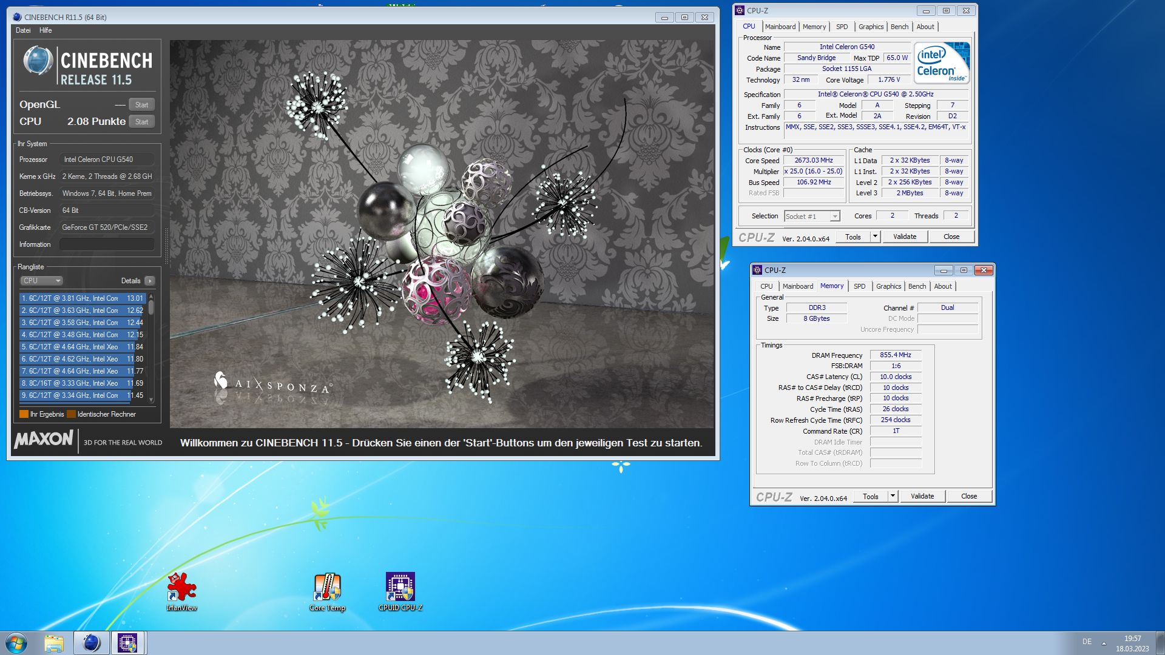Start the CPU benchmark

[x=142, y=122]
